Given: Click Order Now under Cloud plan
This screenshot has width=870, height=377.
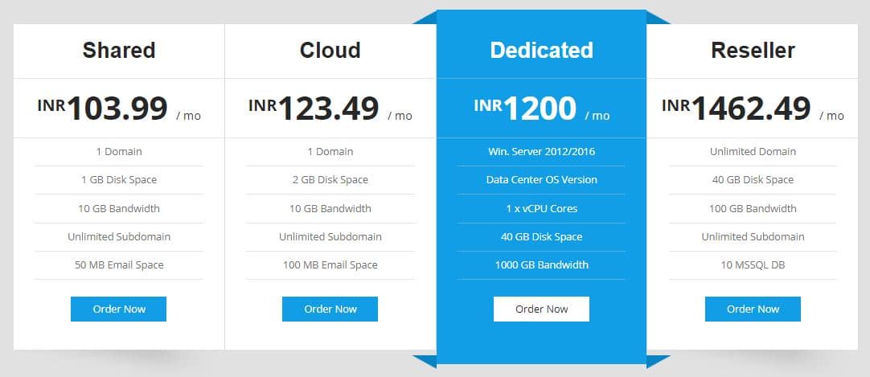Looking at the screenshot, I should pos(330,309).
